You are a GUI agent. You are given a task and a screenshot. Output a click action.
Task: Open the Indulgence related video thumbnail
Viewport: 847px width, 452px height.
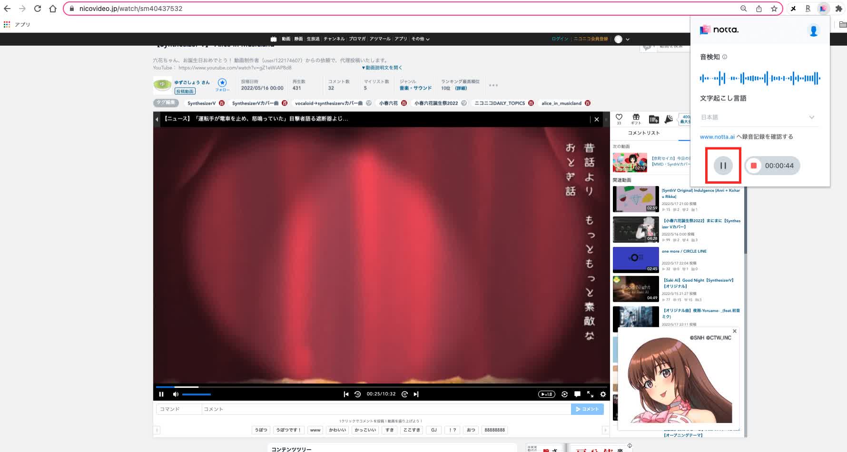coord(636,199)
